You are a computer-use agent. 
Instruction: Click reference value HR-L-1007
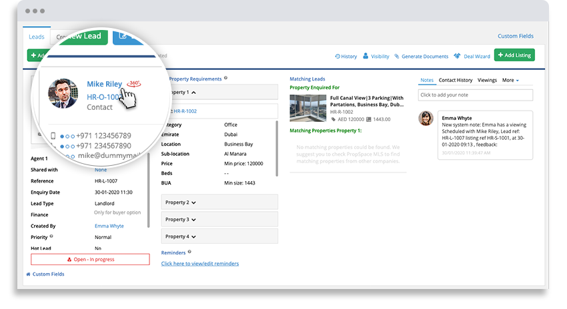click(x=106, y=181)
